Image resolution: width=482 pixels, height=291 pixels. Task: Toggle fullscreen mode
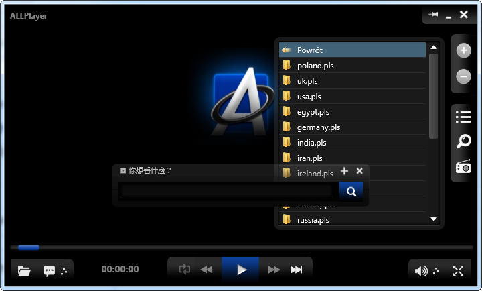pos(459,271)
